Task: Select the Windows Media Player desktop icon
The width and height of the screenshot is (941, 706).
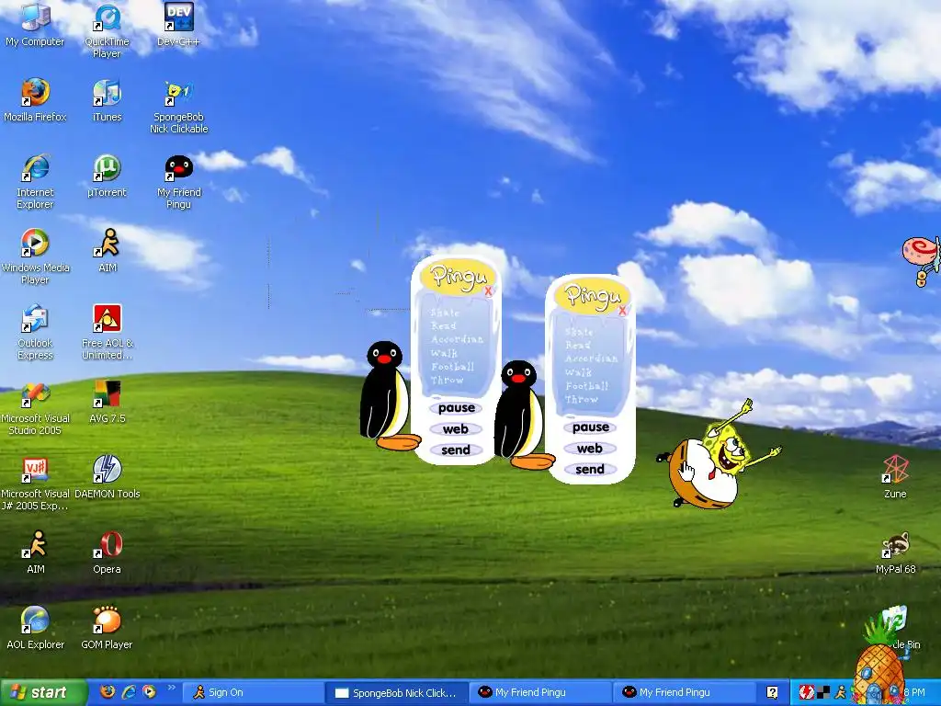Action: point(35,256)
